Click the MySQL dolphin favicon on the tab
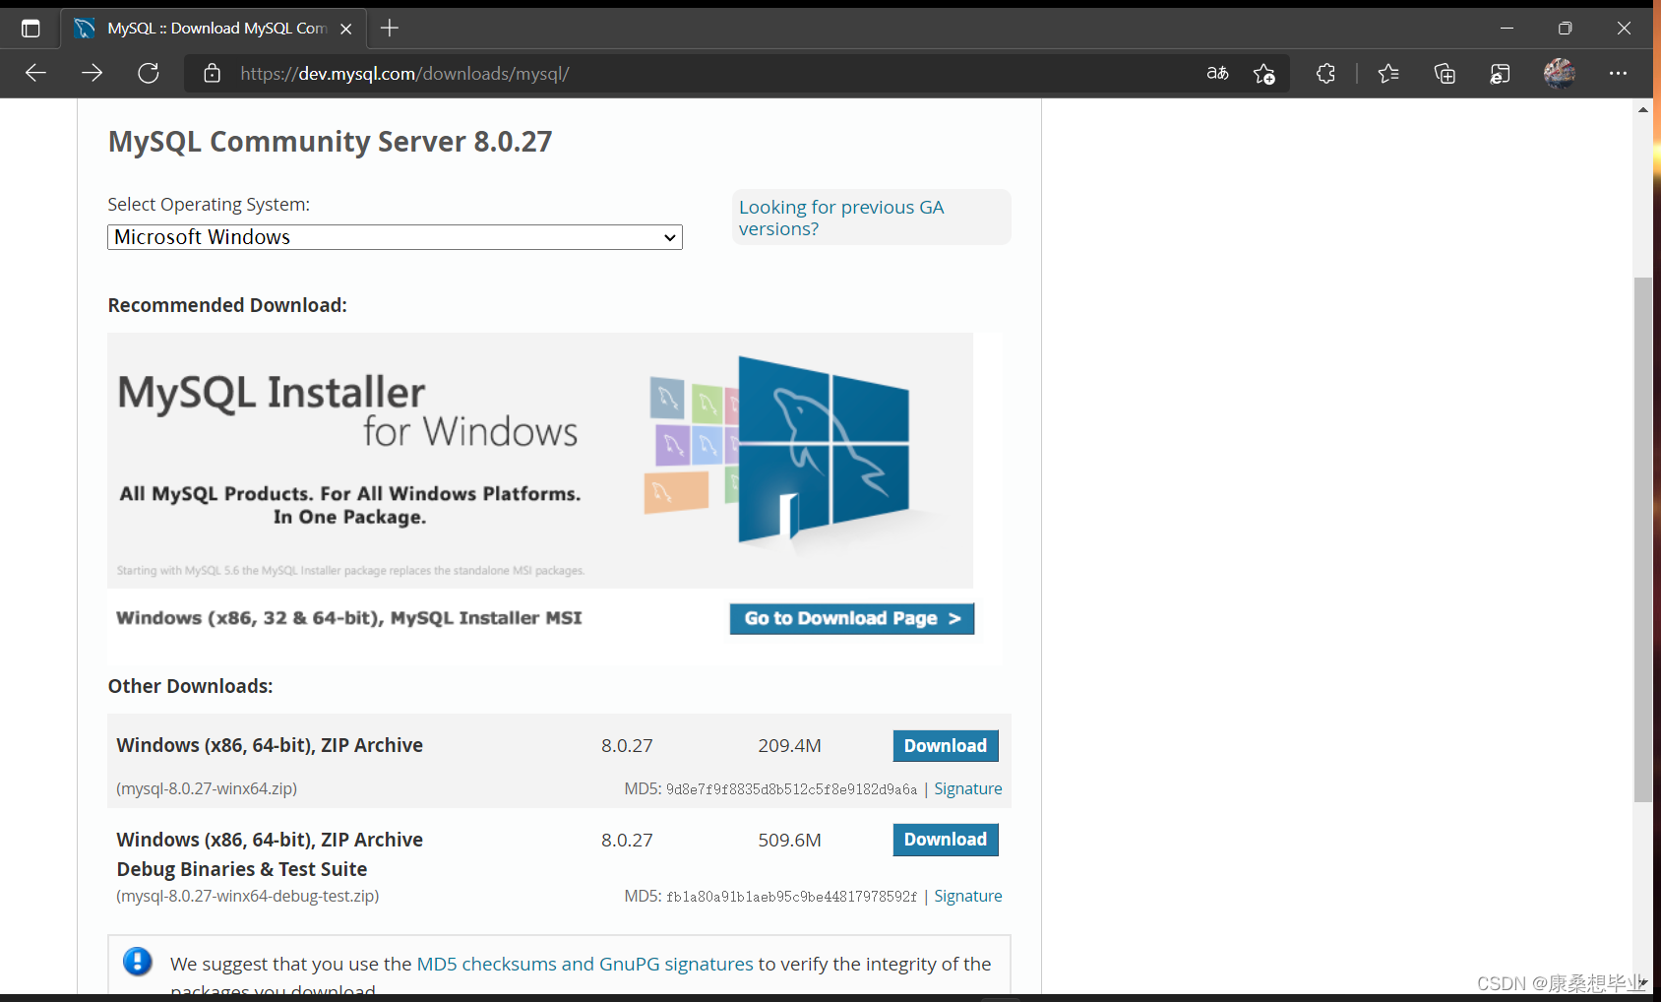Image resolution: width=1661 pixels, height=1002 pixels. (x=85, y=28)
